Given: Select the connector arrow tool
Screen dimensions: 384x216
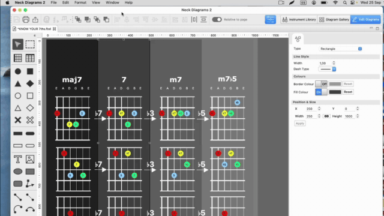Looking at the screenshot, I should point(30,184).
